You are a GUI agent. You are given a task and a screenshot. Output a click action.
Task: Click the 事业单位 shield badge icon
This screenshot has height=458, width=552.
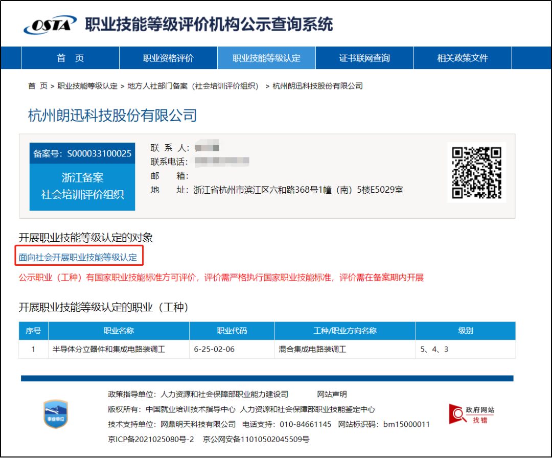pyautogui.click(x=56, y=414)
